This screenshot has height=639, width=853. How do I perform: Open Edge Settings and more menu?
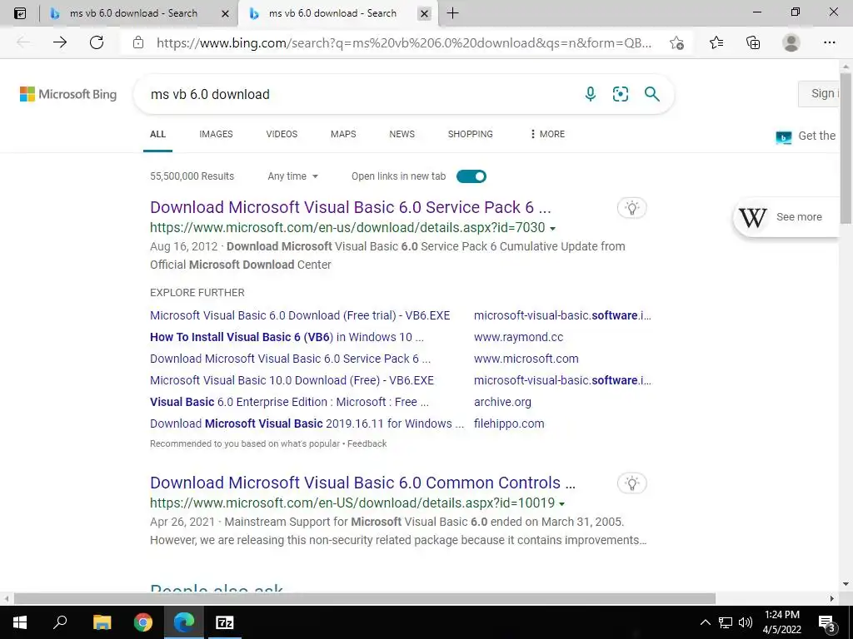coord(829,42)
